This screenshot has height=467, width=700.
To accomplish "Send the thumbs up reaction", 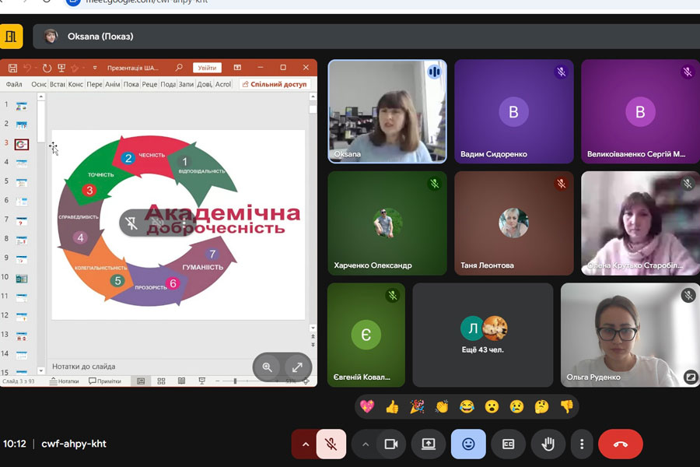I will pyautogui.click(x=392, y=406).
